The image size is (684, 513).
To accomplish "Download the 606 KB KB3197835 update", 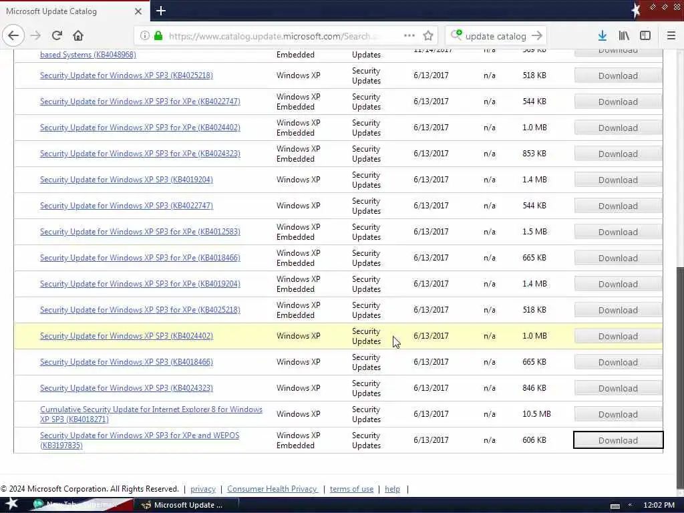I will click(618, 440).
